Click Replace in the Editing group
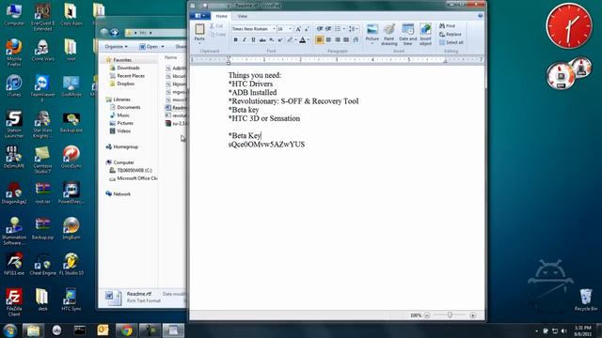The height and width of the screenshot is (338, 602). (451, 34)
